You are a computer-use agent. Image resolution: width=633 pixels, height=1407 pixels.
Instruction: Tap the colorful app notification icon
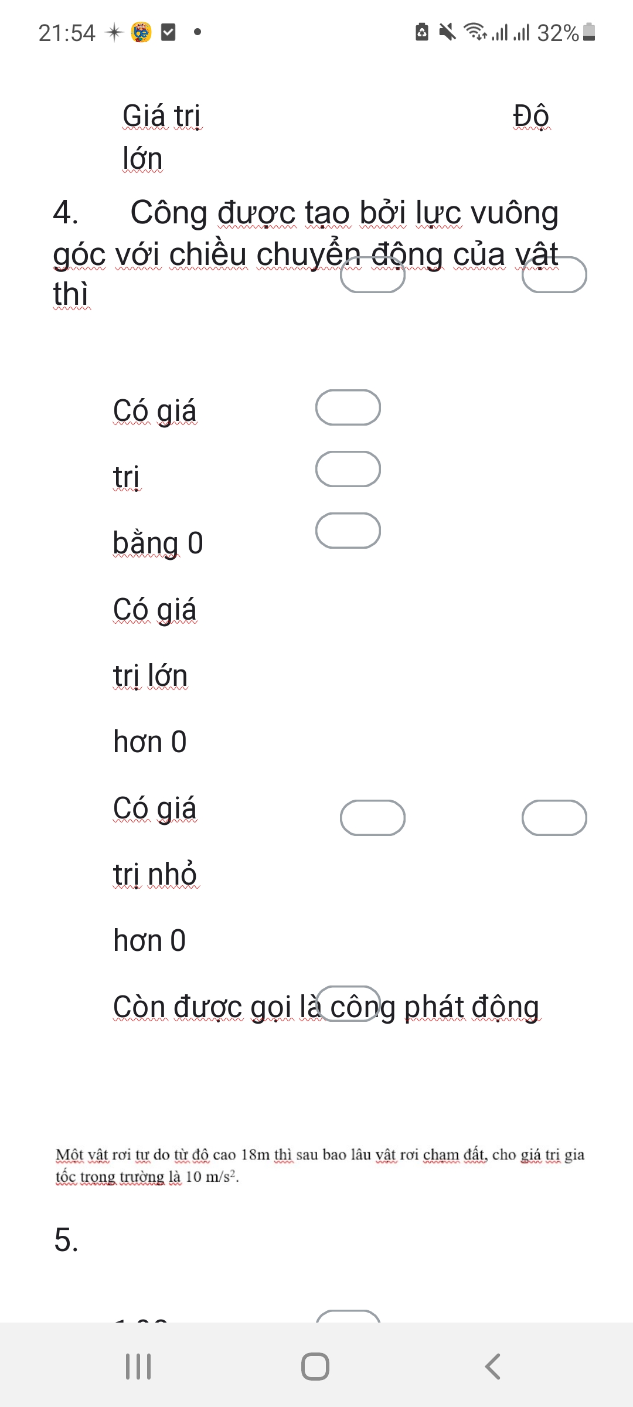tap(141, 32)
